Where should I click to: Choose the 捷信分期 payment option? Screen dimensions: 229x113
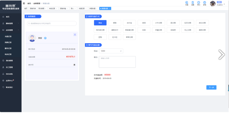202,30
